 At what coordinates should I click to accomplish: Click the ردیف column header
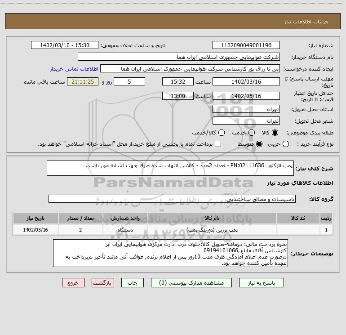coord(326,218)
